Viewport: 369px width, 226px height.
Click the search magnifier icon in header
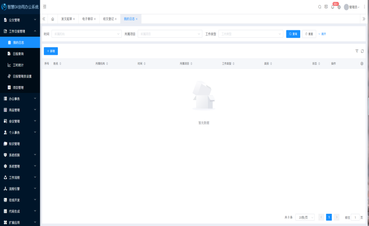pos(320,7)
